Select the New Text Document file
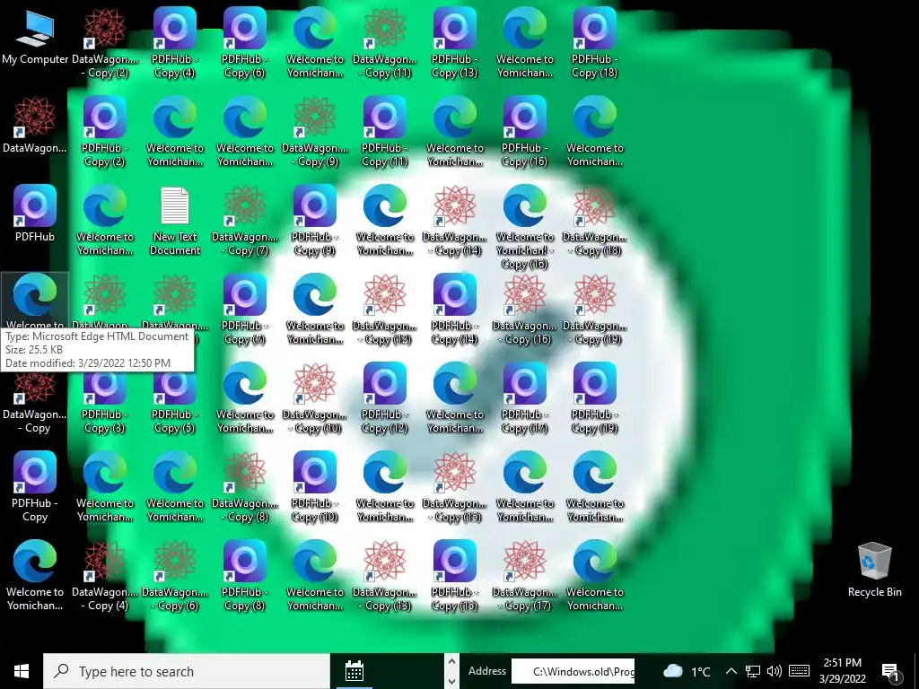The width and height of the screenshot is (919, 689). (175, 222)
